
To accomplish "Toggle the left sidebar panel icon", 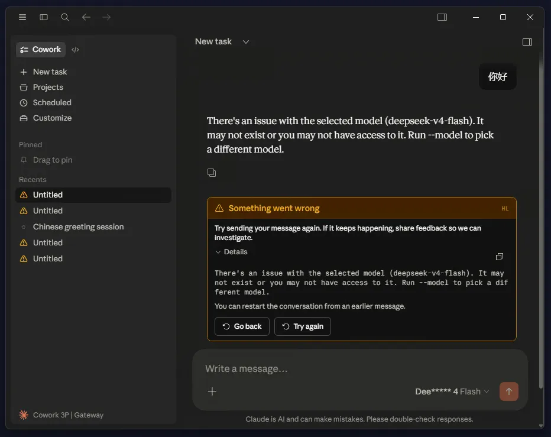I will point(44,17).
